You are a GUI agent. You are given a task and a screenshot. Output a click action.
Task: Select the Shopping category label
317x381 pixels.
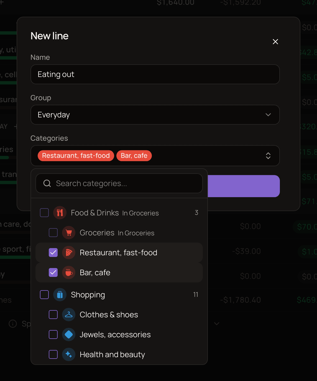coord(88,295)
